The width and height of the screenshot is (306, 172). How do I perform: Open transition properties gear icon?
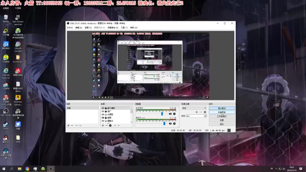tap(205, 112)
